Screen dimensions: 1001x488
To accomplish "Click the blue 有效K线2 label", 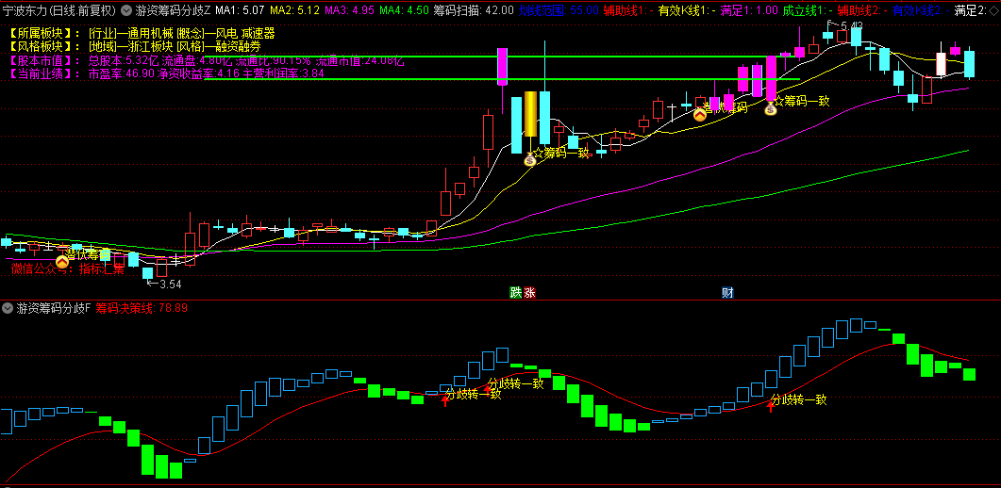I will (x=921, y=10).
